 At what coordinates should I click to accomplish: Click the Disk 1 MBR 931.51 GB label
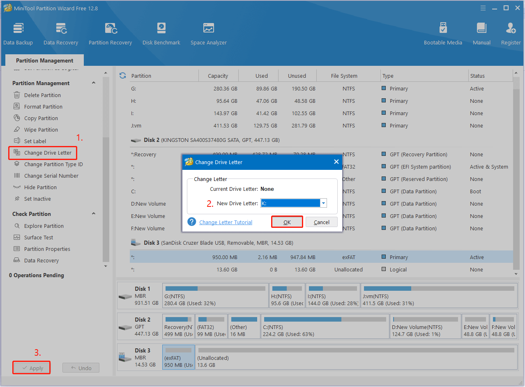pyautogui.click(x=139, y=296)
